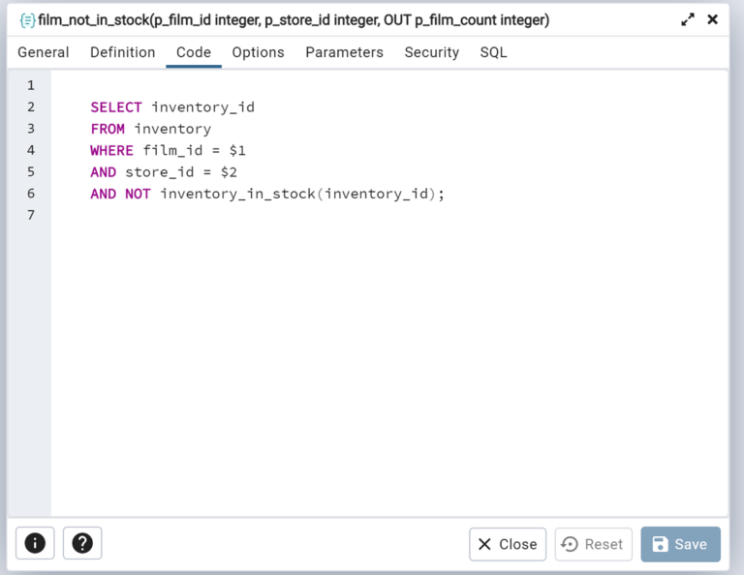Open the object info icon button
Screen dimensions: 744x575
(35, 543)
